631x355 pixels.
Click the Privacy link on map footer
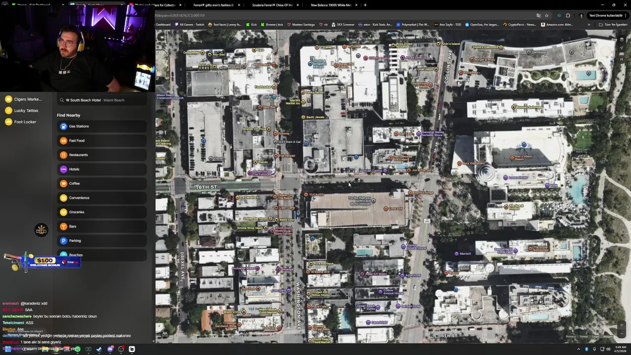[570, 337]
